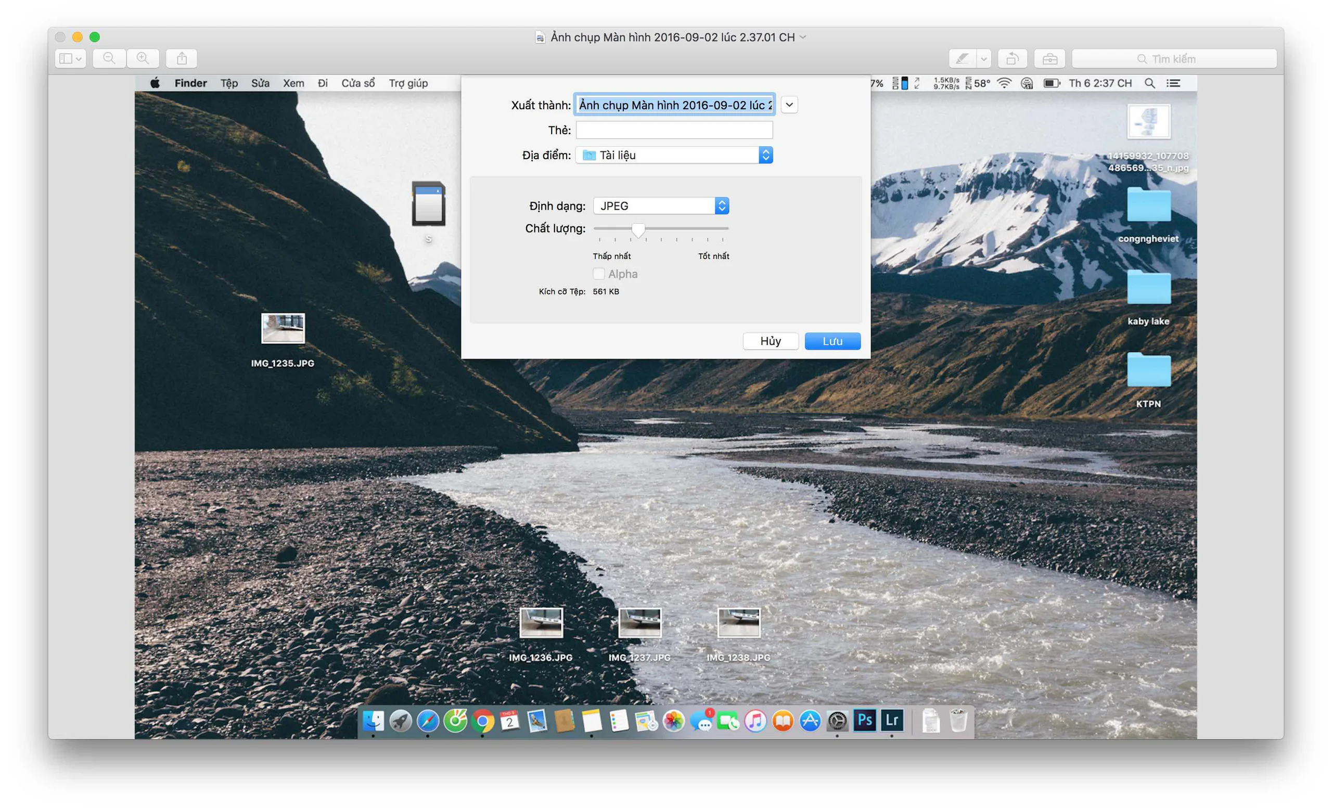Open the Xem menu
Image resolution: width=1332 pixels, height=808 pixels.
click(x=293, y=83)
